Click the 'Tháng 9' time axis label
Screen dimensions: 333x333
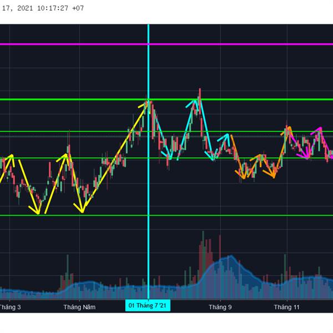[220, 307]
